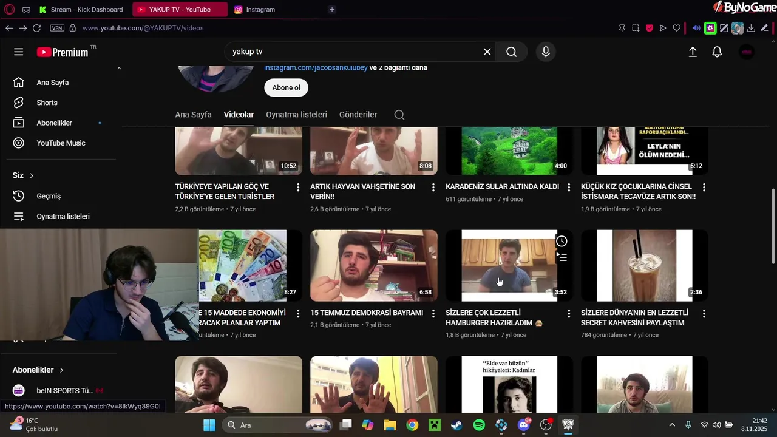The image size is (777, 437).
Task: Open options for EKONOMİYİ PLANLAR video
Action: point(298,314)
